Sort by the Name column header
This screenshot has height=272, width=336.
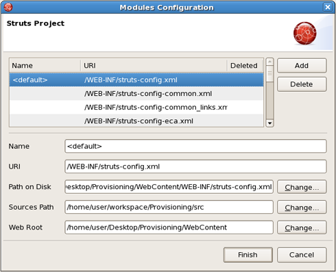45,66
